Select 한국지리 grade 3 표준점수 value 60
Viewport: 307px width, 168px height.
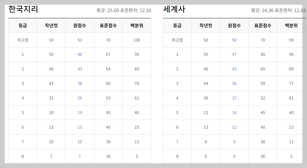(x=108, y=83)
